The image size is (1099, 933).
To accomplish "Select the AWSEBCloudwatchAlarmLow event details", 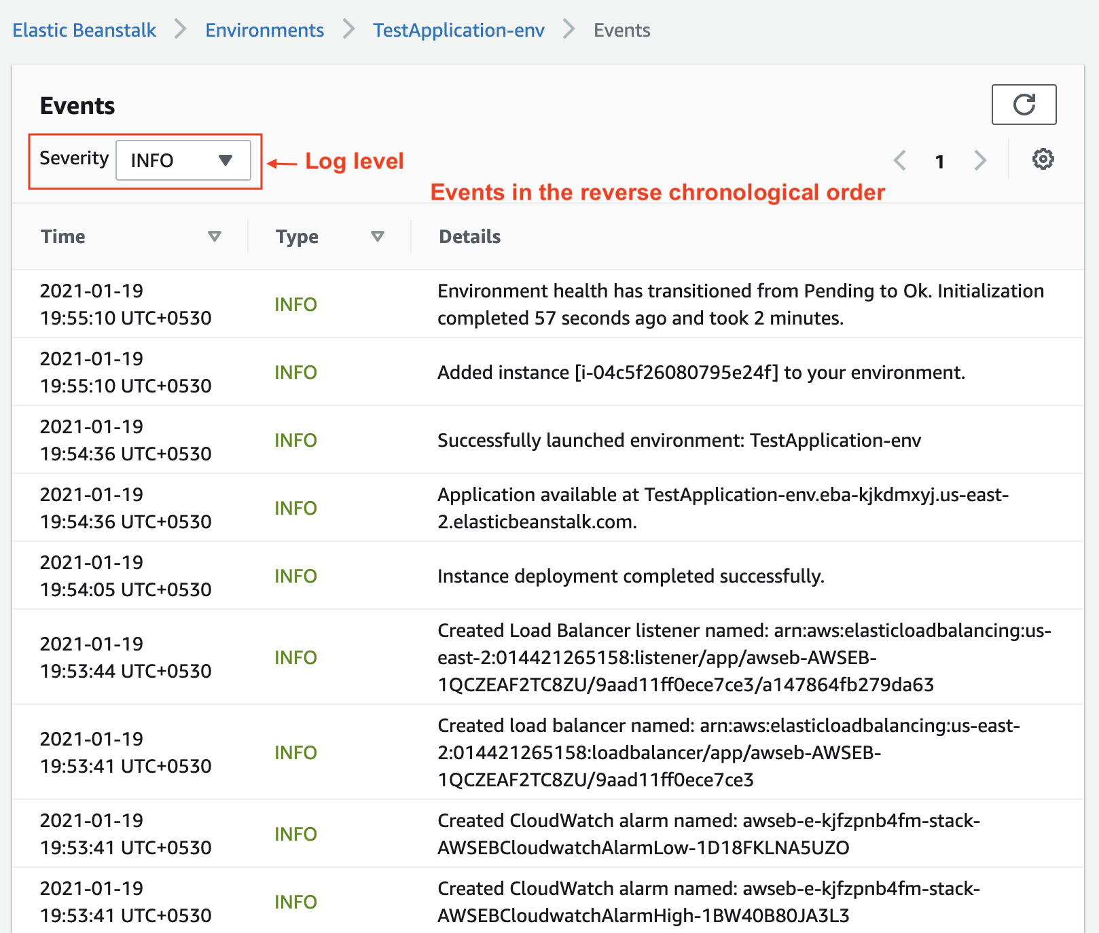I will [x=708, y=834].
